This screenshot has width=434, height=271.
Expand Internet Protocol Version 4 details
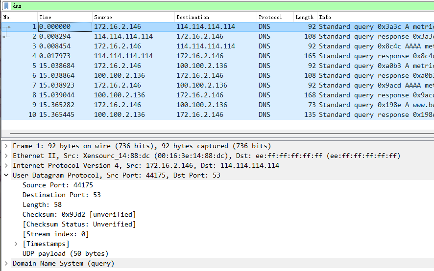[x=6, y=166]
